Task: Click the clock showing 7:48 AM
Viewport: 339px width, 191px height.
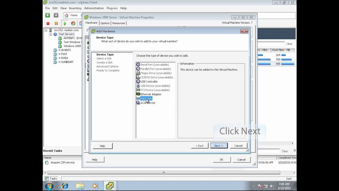Action: [284, 184]
